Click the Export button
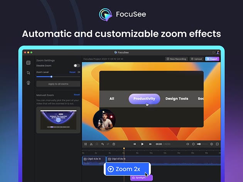 tap(212, 59)
